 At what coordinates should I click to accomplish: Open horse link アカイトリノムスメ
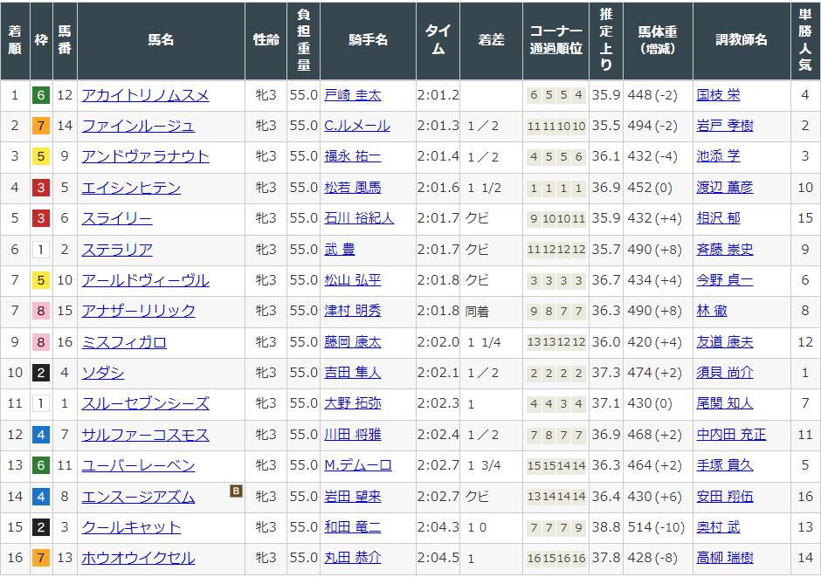click(x=145, y=95)
